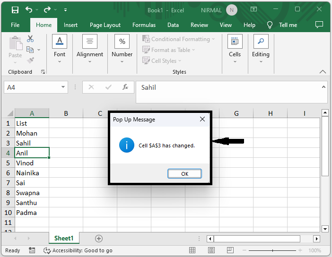
Task: Click the Insert Function fx icon
Action: coord(125,87)
